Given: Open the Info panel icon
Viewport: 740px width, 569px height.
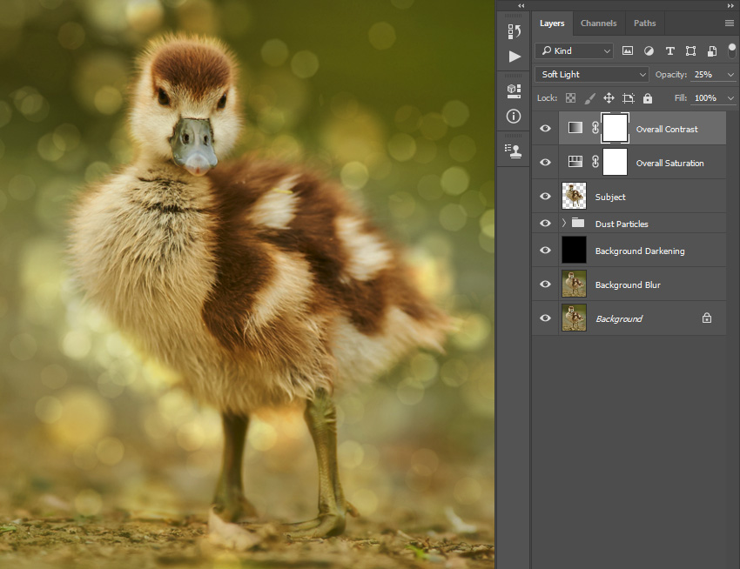Looking at the screenshot, I should pos(514,116).
